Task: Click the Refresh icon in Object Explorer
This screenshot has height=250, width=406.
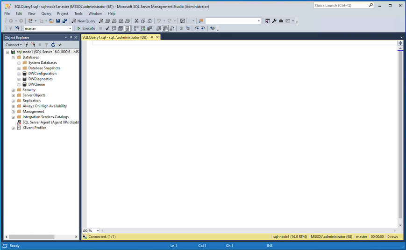Action: tap(53, 45)
